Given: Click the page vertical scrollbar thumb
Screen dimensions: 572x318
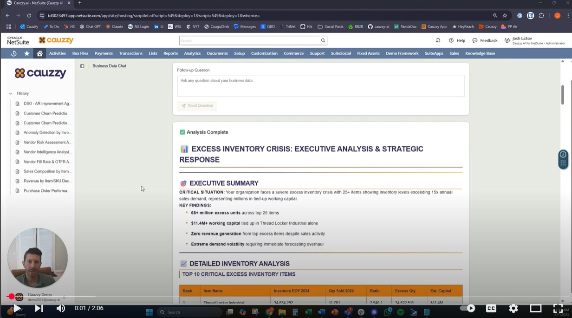Looking at the screenshot, I should click(x=563, y=94).
